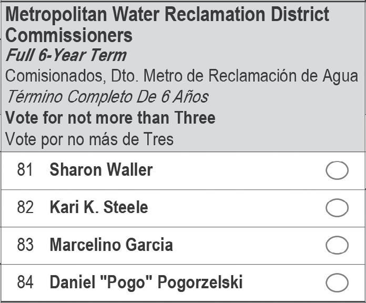Click the Vote for not more than Three instruction
Screen dimensions: 366x303
tap(110, 117)
